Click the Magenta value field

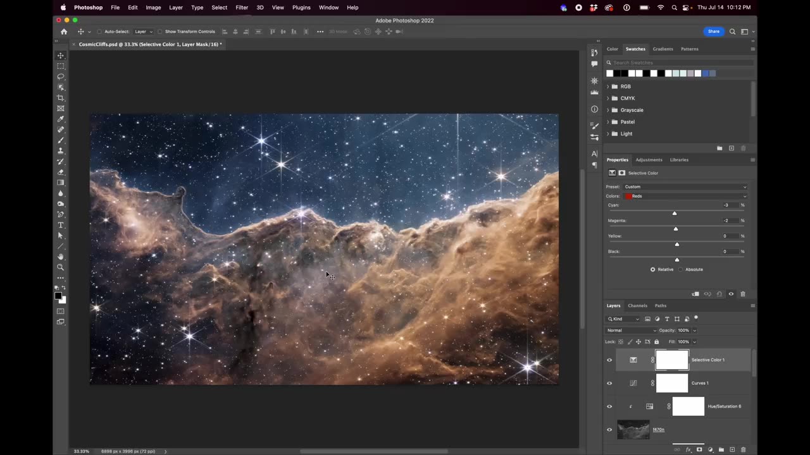pos(730,221)
